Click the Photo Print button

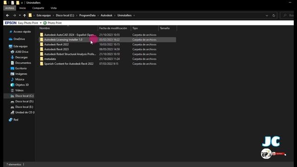click(x=52, y=23)
